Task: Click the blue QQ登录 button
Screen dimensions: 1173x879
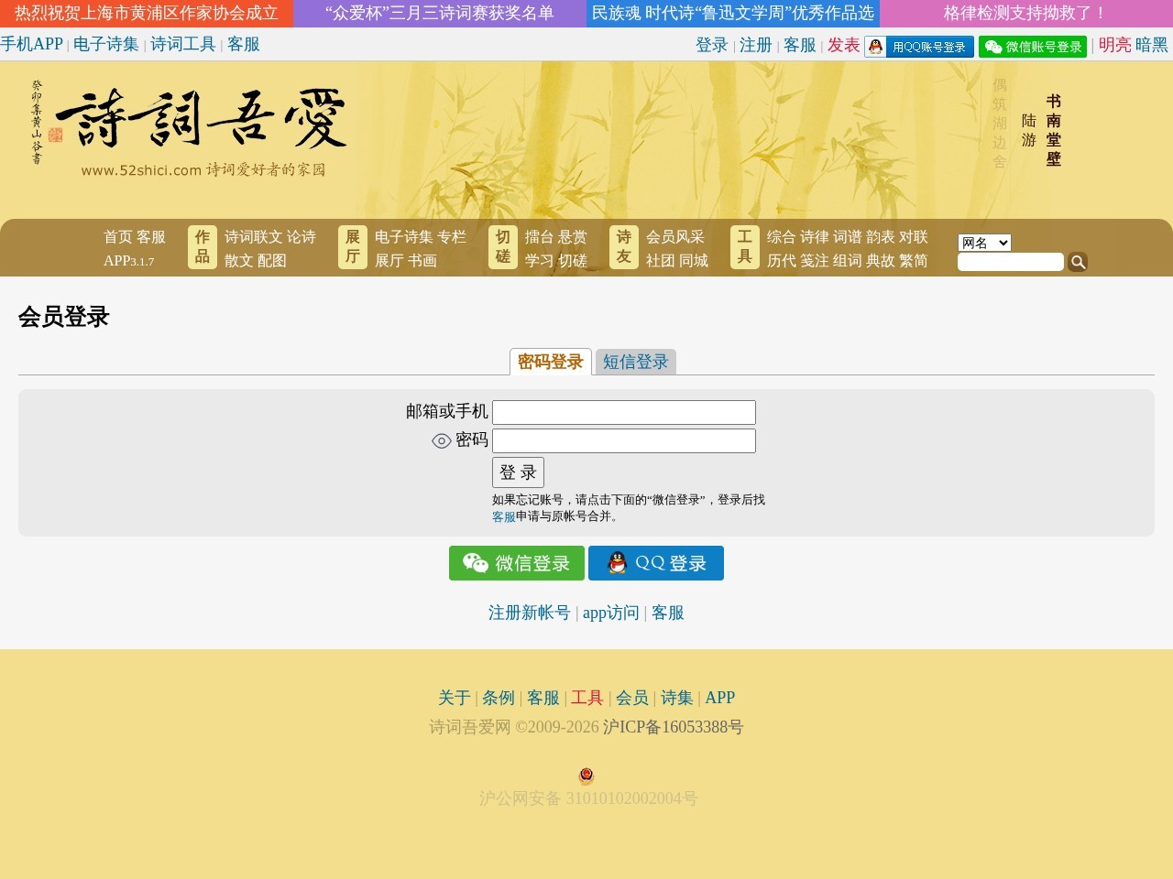Action: 656,563
